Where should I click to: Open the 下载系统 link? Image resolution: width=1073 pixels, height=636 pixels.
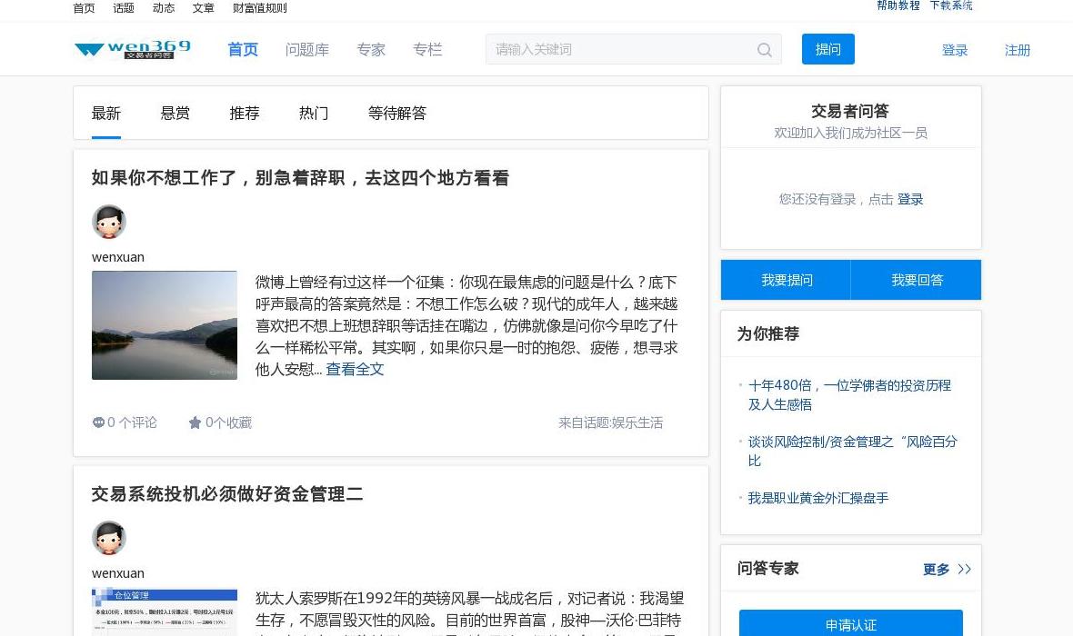(951, 5)
